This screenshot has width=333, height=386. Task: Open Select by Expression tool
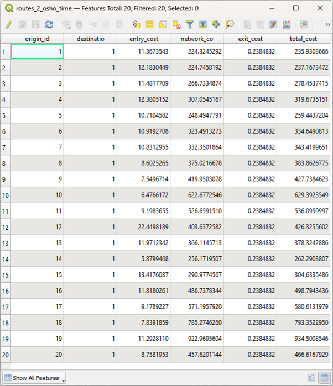137,25
